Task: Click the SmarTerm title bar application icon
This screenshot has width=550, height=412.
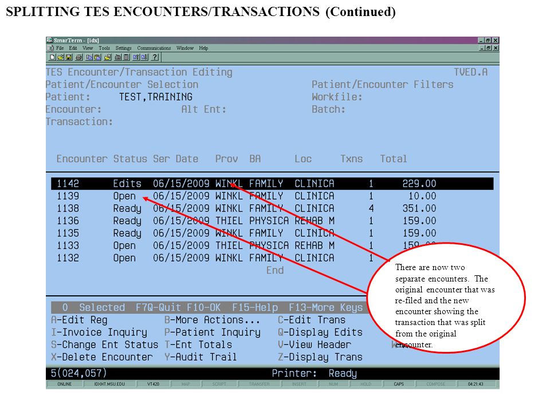Action: [49, 40]
